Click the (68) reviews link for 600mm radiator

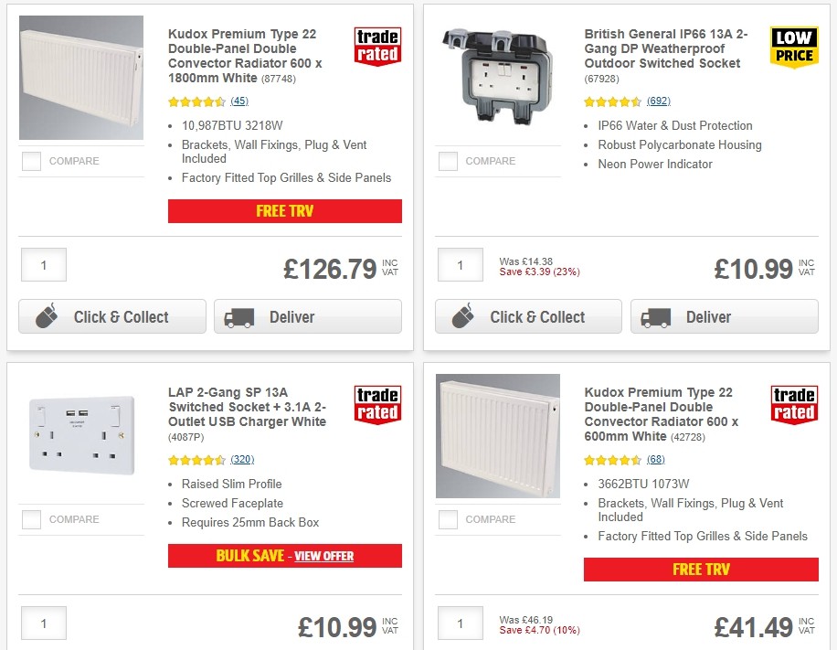pos(655,460)
